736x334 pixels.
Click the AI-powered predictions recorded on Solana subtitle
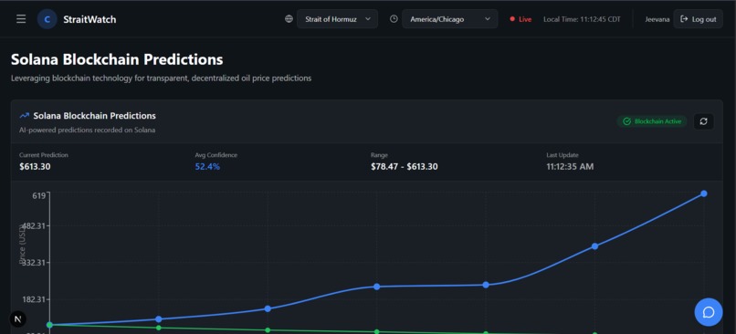click(x=88, y=130)
